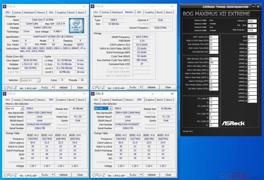Click the Core Voltage value 0.986 V
264x180 pixels.
(x=57, y=31)
